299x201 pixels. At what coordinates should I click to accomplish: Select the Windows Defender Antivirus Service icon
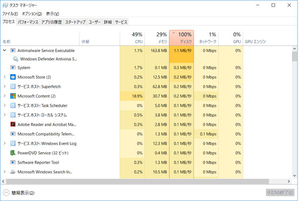pos(16,59)
